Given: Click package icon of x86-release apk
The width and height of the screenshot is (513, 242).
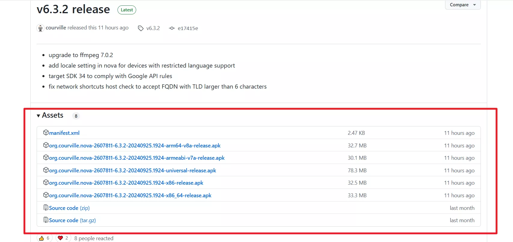Looking at the screenshot, I should coord(46,182).
